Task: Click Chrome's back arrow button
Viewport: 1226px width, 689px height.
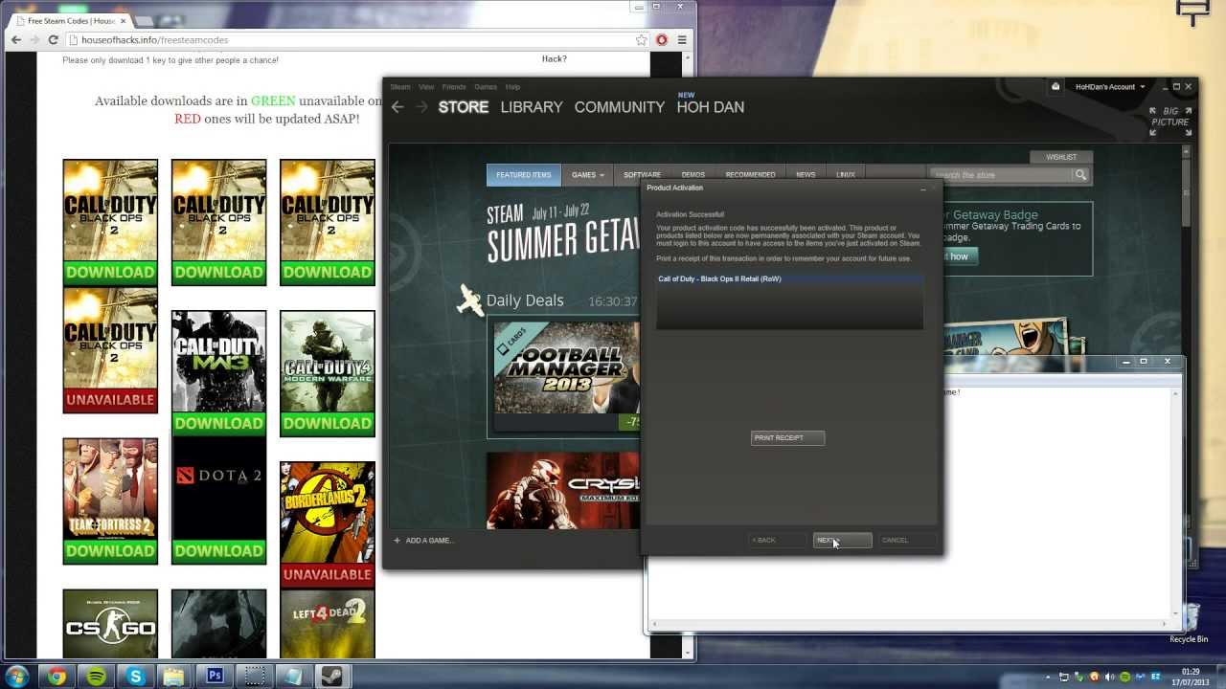Action: (x=15, y=40)
